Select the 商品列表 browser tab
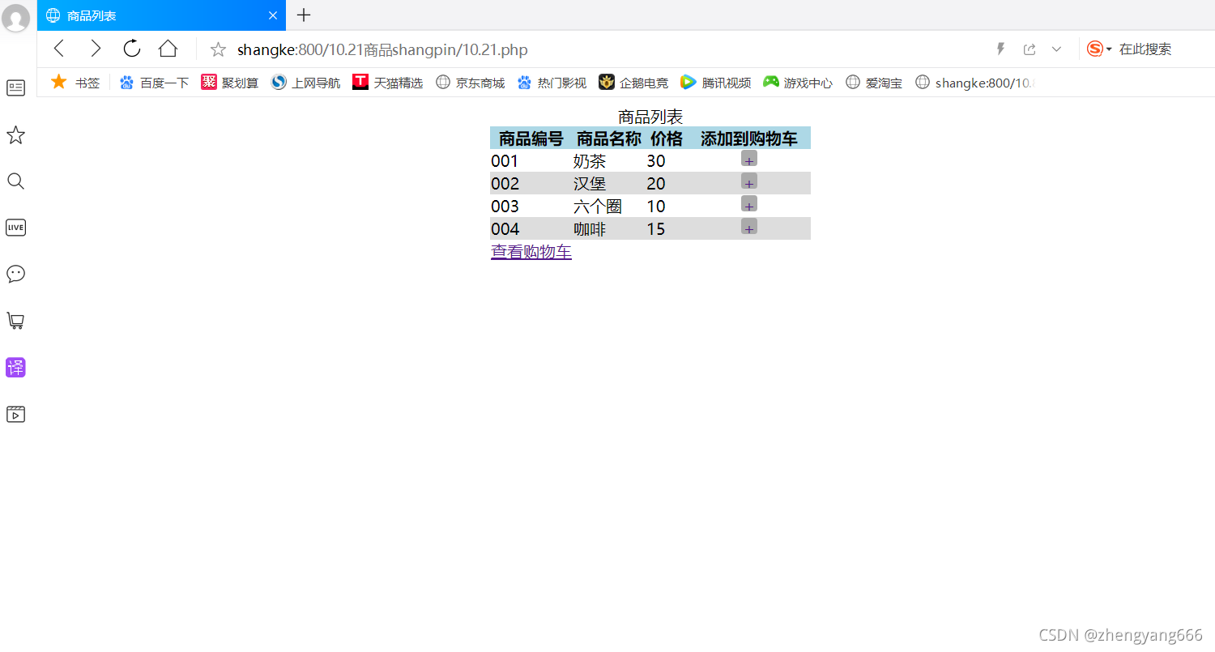 (161, 15)
